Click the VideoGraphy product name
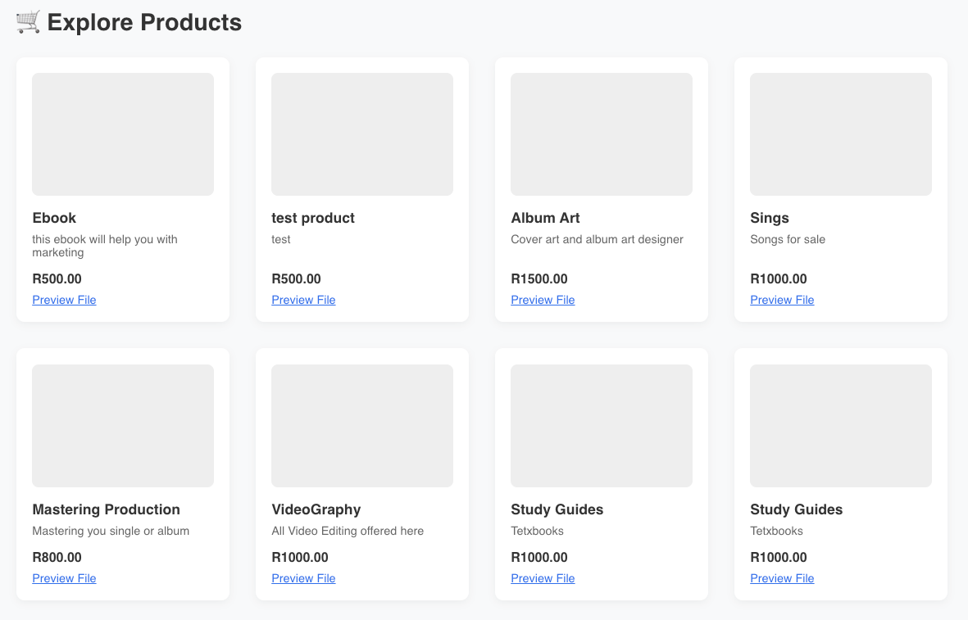Screen dimensions: 968x620 [316, 509]
